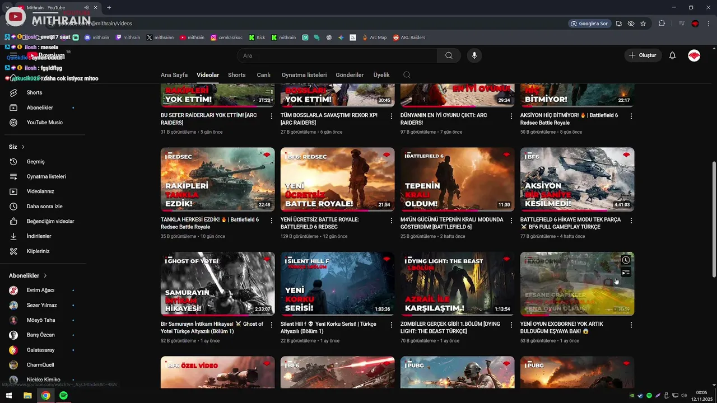Open Chrome extensions puzzle icon
This screenshot has height=403, width=717.
click(662, 24)
